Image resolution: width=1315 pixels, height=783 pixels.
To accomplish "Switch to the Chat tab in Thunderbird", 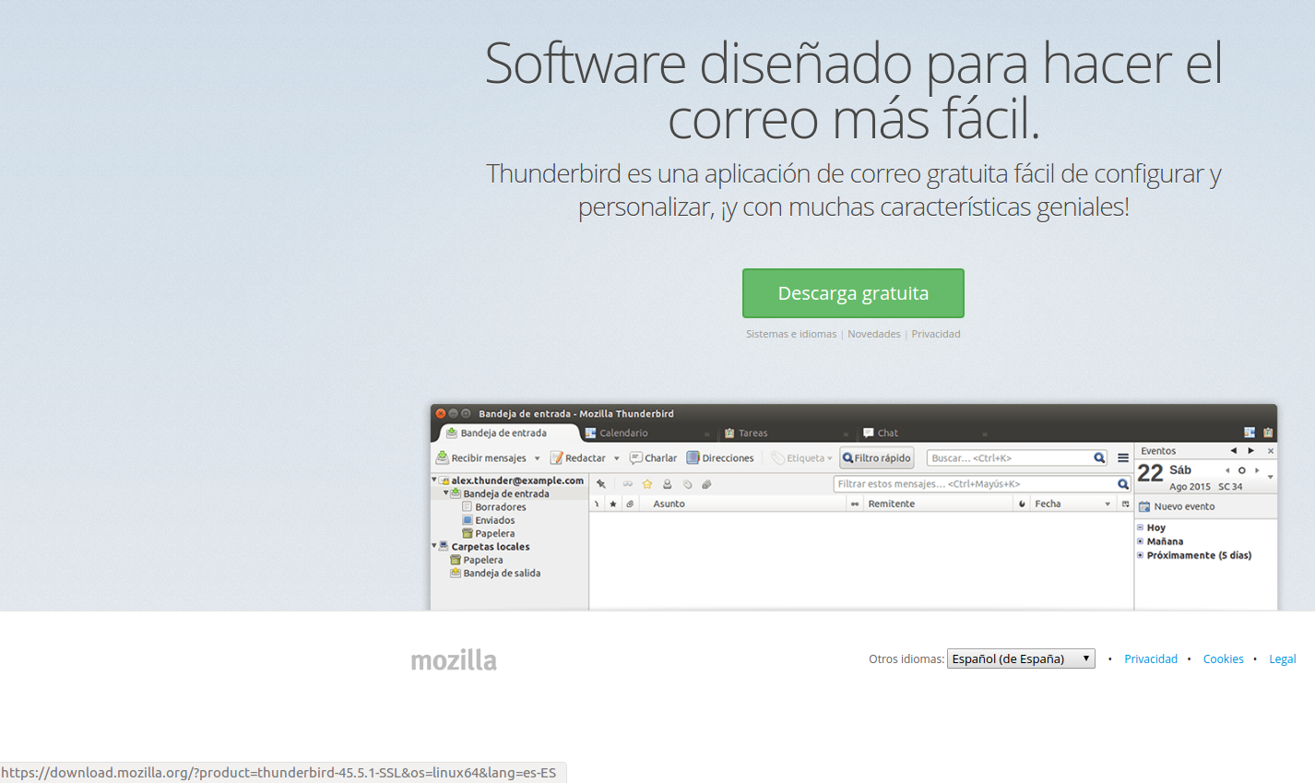I will (925, 433).
